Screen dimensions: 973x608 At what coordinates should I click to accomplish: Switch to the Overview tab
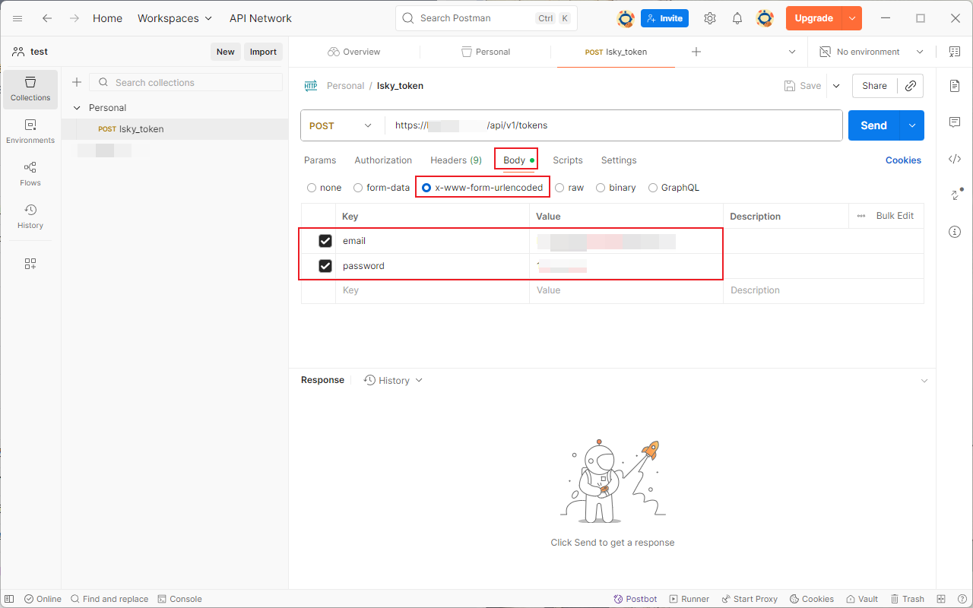coord(354,52)
